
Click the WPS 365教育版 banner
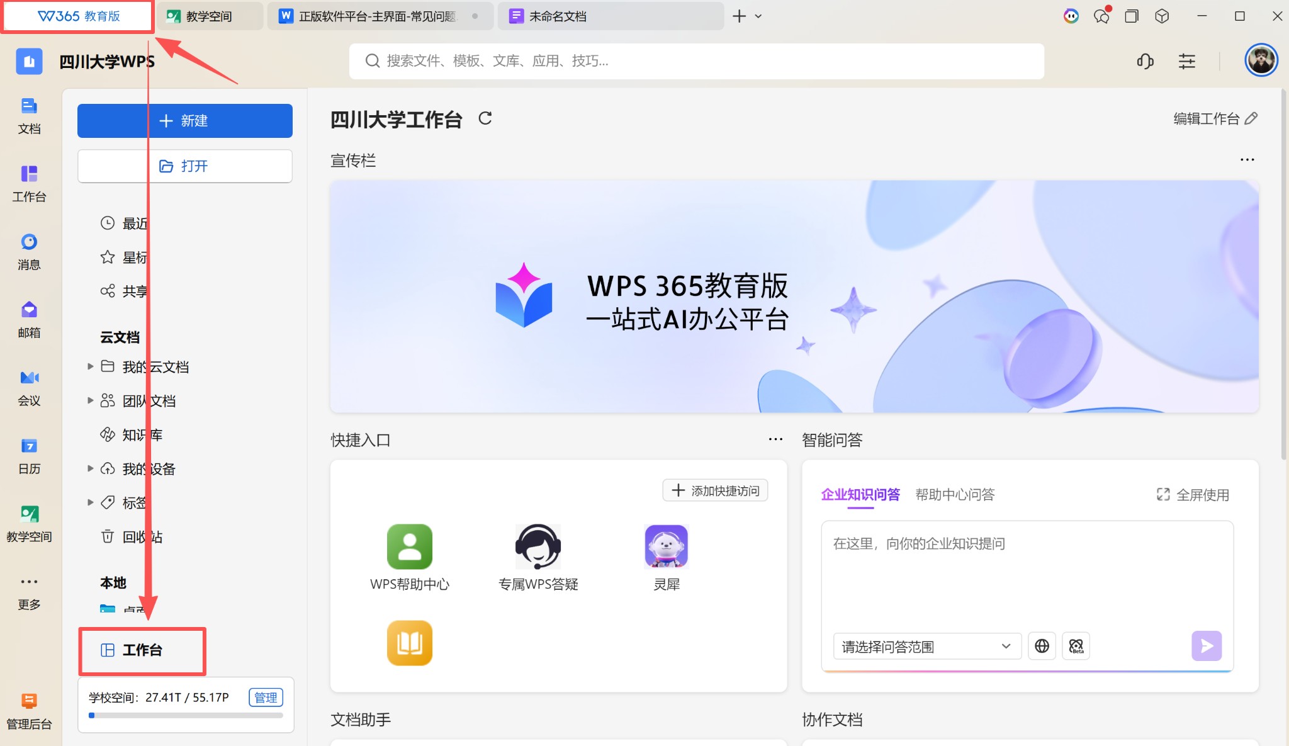(x=794, y=297)
